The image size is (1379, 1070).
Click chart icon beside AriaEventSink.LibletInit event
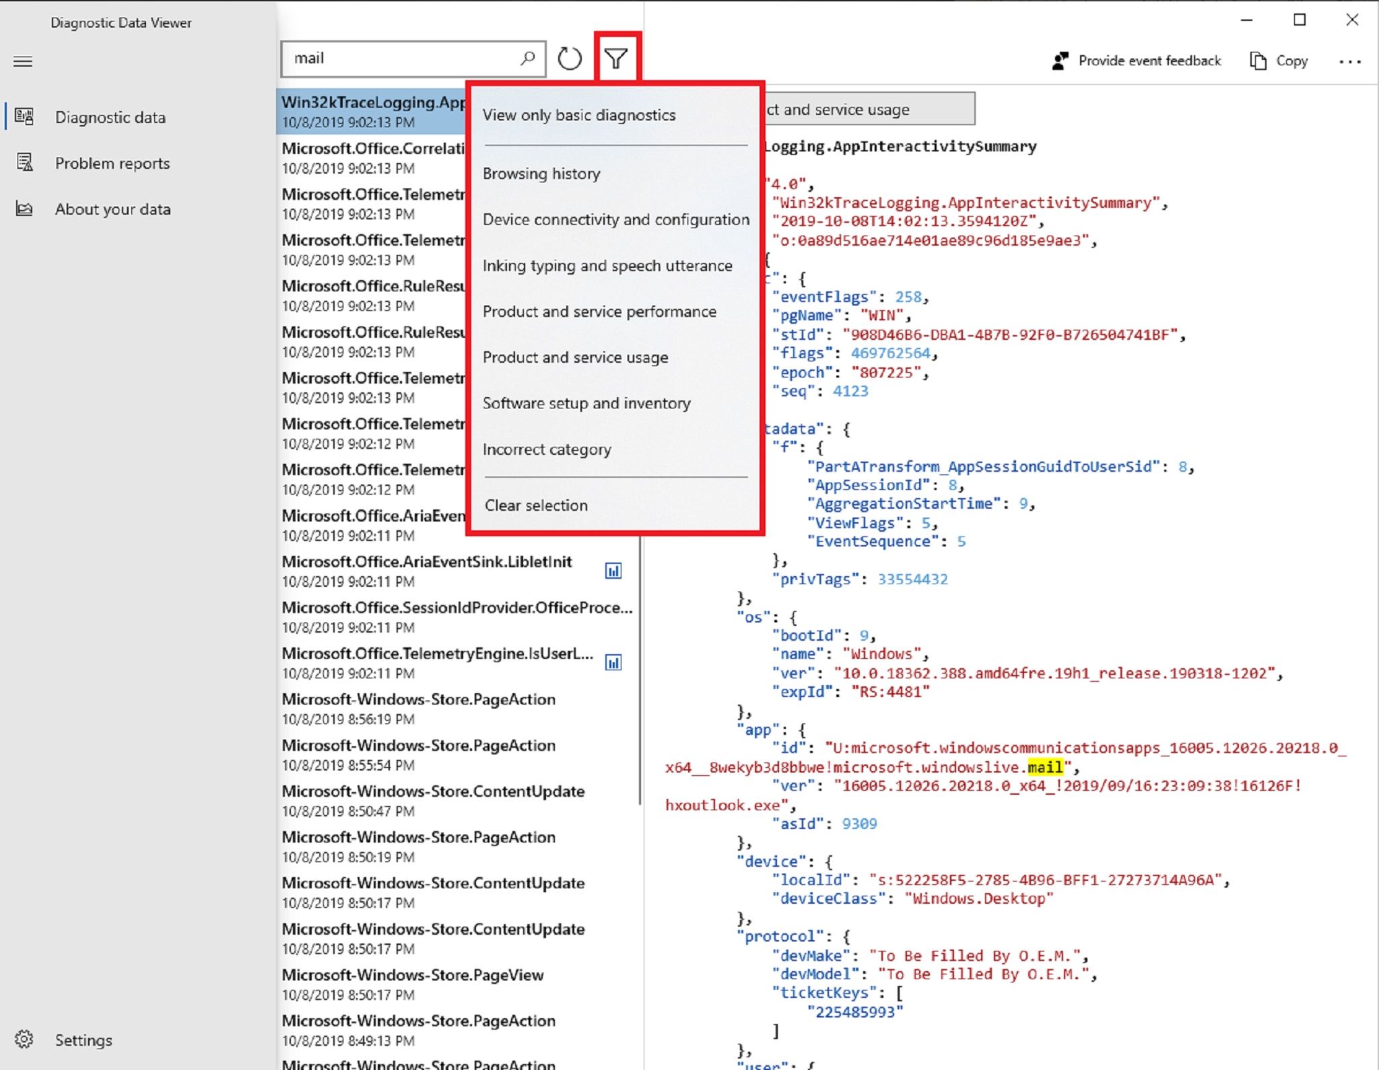[x=613, y=571]
